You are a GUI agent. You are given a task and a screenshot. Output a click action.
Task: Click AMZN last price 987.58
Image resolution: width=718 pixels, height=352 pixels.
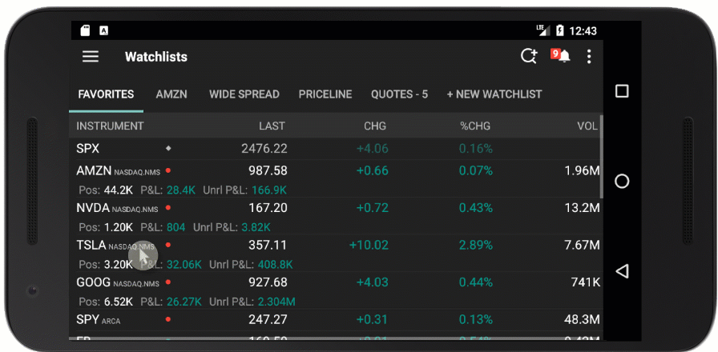coord(268,170)
